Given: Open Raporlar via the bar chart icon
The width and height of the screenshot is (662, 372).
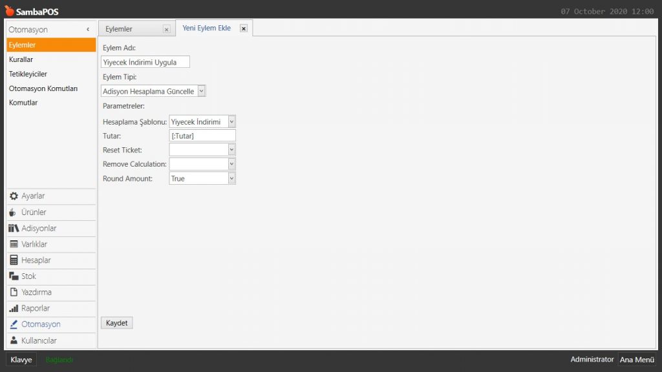Looking at the screenshot, I should point(14,309).
